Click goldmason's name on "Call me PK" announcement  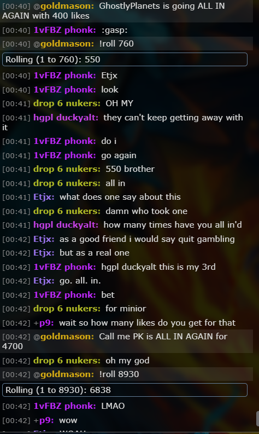point(67,337)
